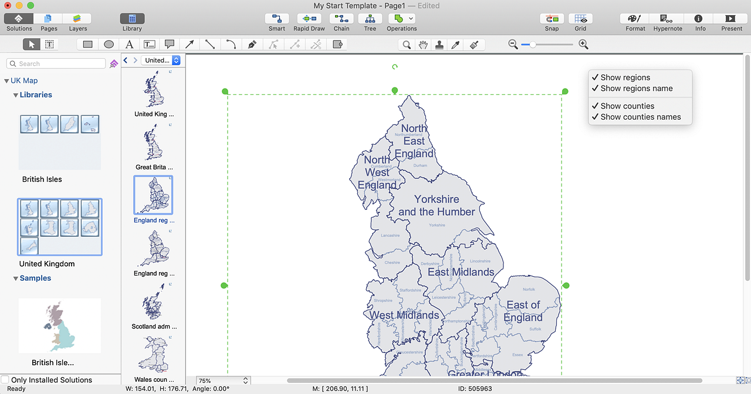The height and width of the screenshot is (394, 751).
Task: Check Only Installed Solutions
Action: 5,380
